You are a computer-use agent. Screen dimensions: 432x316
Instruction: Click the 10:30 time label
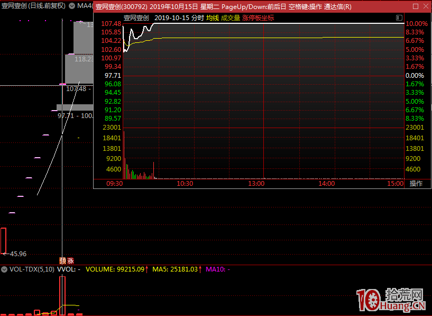pyautogui.click(x=185, y=184)
